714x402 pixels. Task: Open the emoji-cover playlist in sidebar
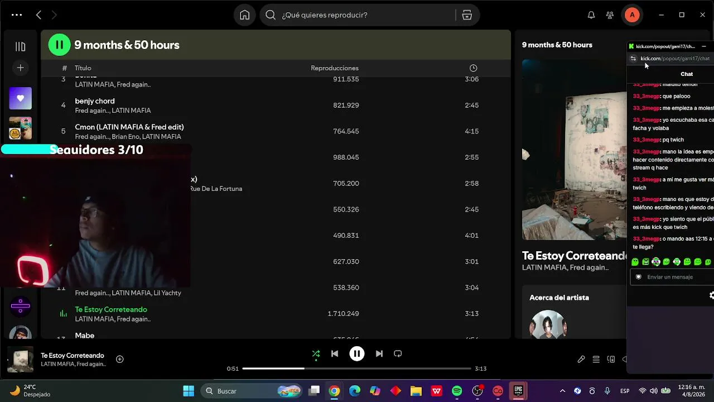[20, 128]
